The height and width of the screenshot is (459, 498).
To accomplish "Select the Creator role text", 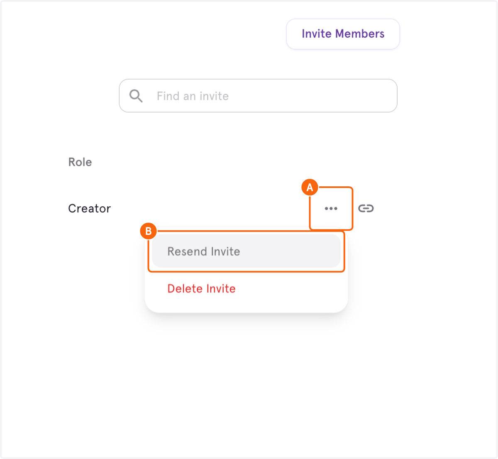I will 89,208.
